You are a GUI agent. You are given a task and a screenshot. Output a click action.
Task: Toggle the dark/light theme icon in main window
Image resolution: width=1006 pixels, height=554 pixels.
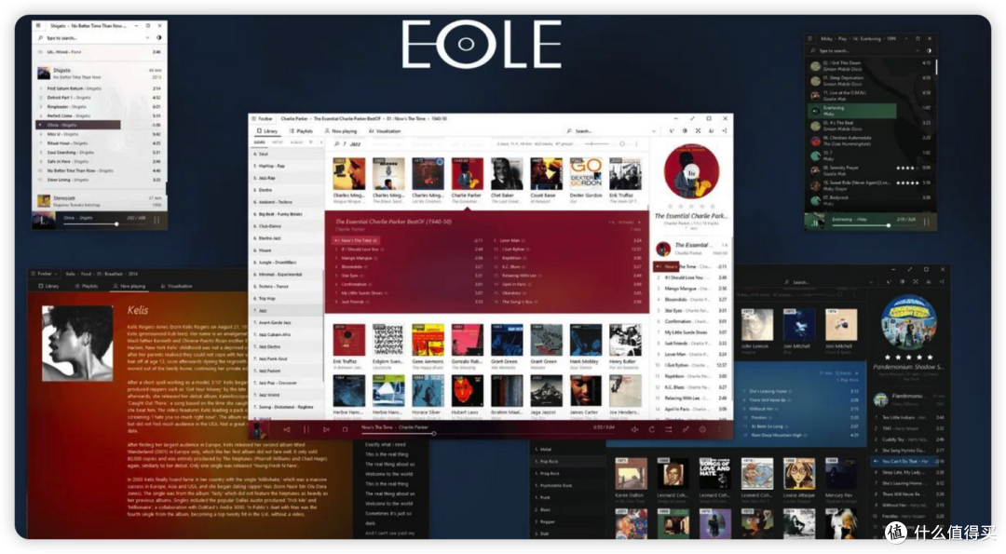click(x=685, y=130)
